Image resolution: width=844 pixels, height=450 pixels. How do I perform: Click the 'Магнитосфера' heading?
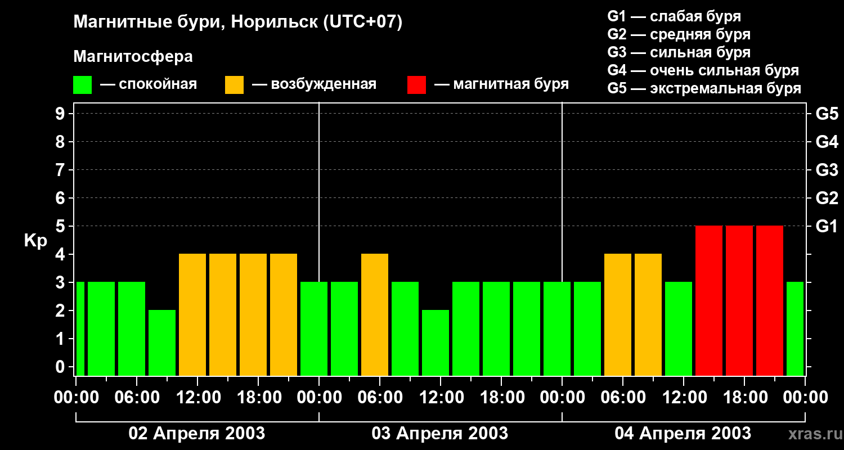(x=133, y=57)
